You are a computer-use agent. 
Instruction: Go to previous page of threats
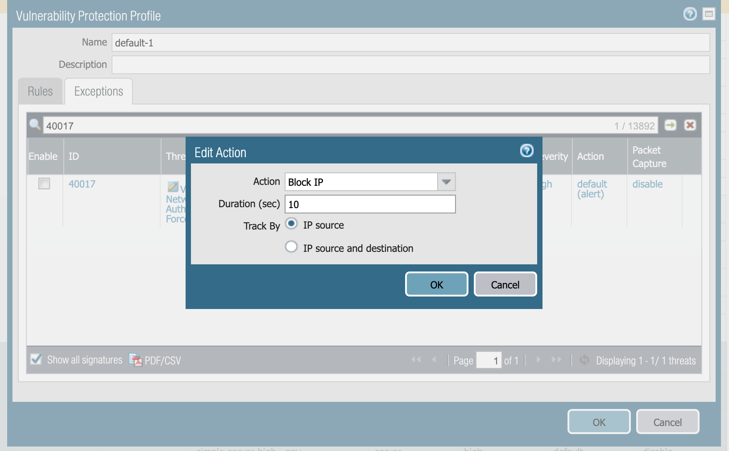(434, 359)
